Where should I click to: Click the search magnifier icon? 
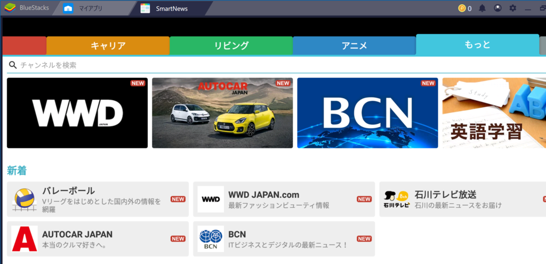13,65
